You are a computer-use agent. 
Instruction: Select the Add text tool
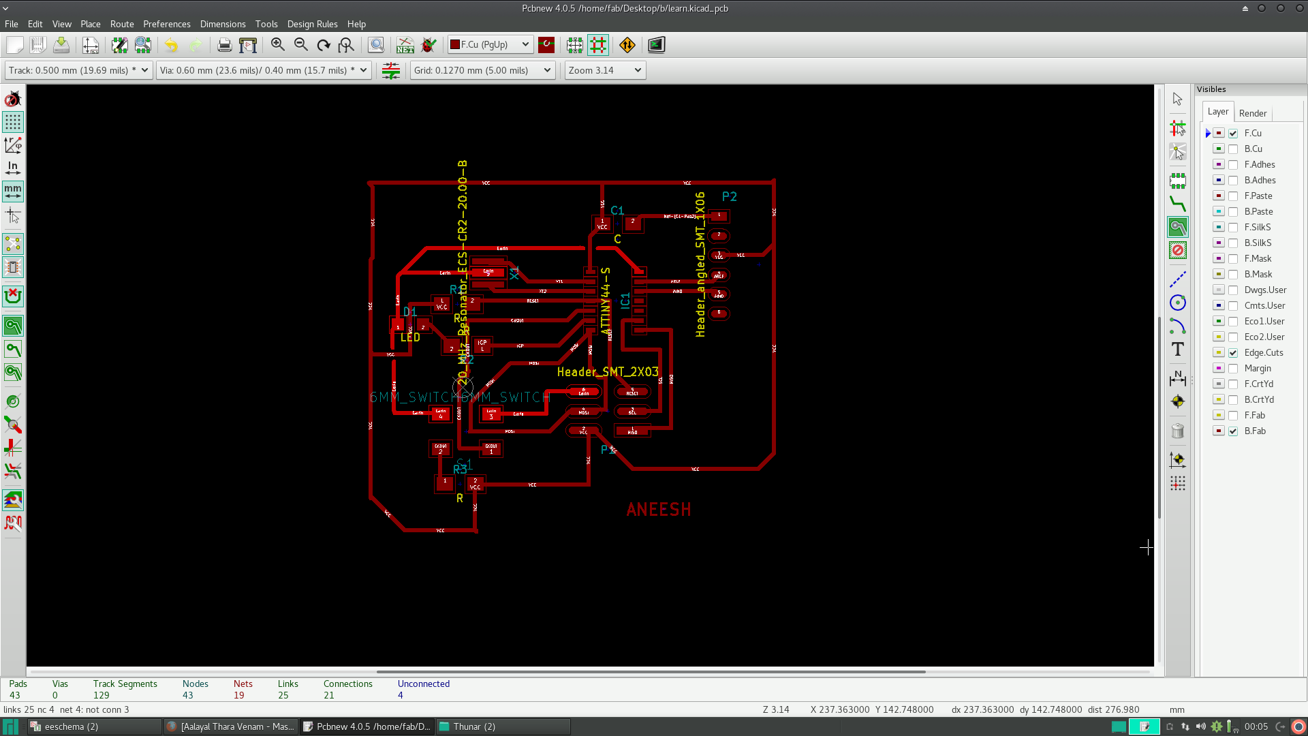pos(1177,350)
